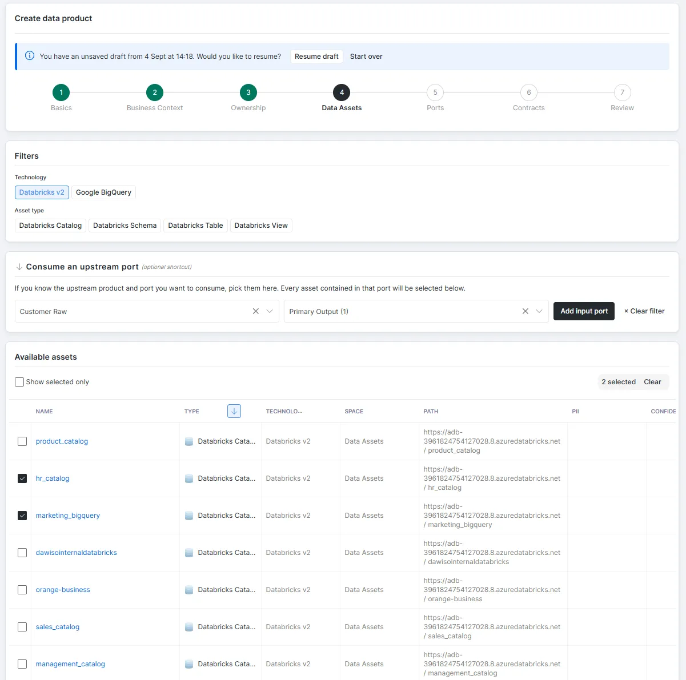Sort by PATH column header
Screen dimensions: 686x680
431,411
